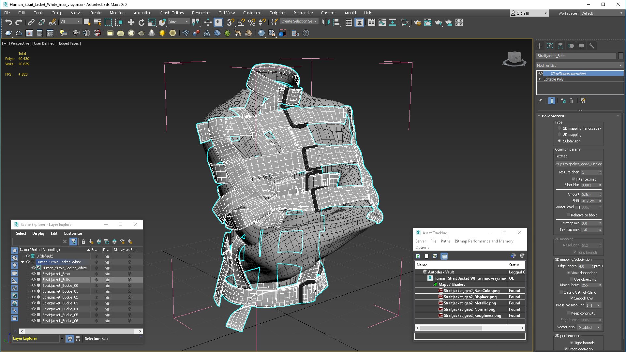Click the Amount value spinner field
The height and width of the screenshot is (352, 626).
click(589, 195)
